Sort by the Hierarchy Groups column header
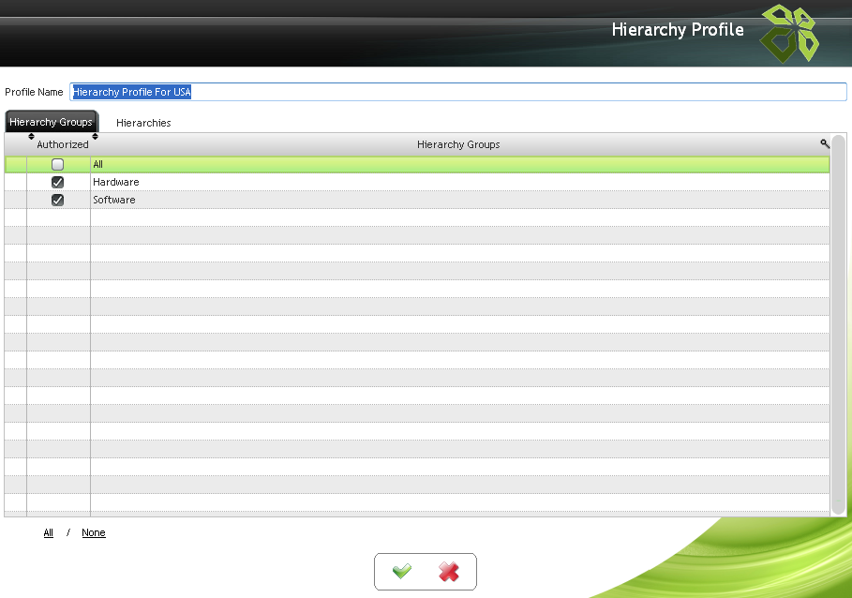Screen dimensions: 852x598 coord(458,144)
